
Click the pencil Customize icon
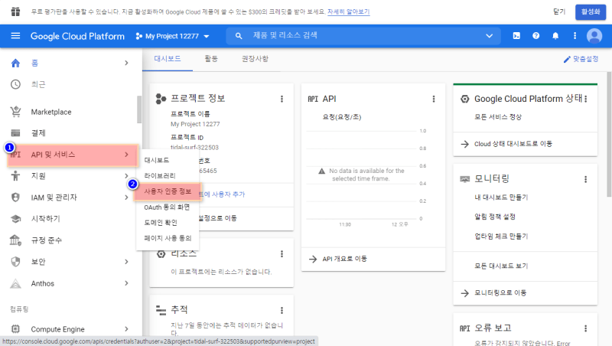(567, 60)
